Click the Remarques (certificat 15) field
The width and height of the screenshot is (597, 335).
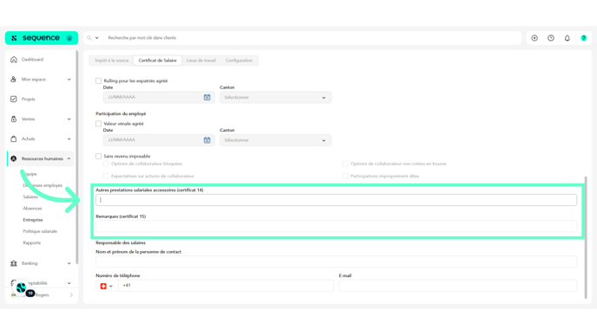tap(336, 227)
